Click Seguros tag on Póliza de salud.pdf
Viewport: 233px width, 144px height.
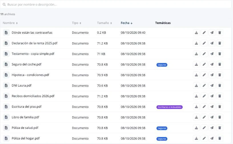pyautogui.click(x=162, y=128)
